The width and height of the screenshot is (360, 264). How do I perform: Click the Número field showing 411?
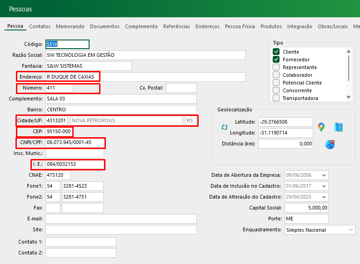59,88
